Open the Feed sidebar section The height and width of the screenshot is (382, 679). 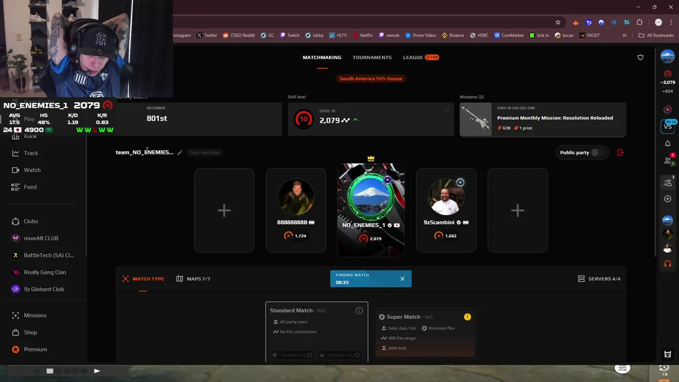[x=30, y=187]
